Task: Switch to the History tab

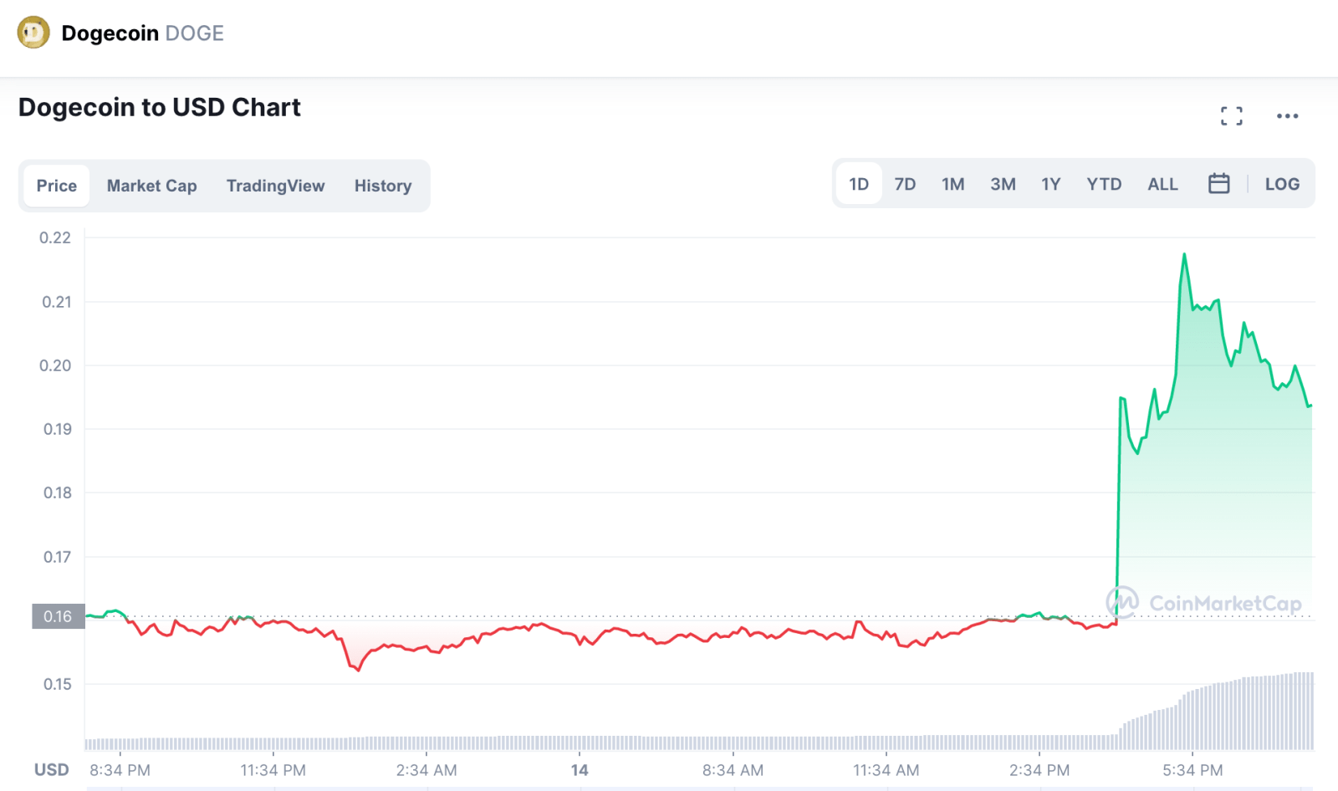Action: click(382, 186)
